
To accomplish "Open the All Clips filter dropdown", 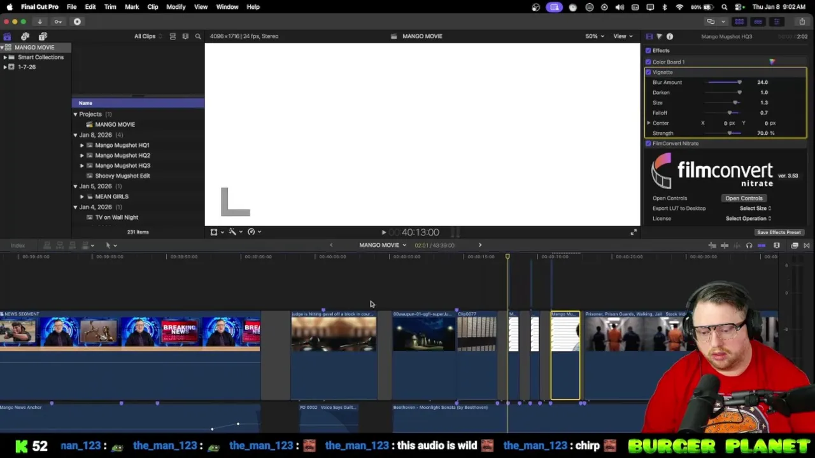I will click(148, 36).
